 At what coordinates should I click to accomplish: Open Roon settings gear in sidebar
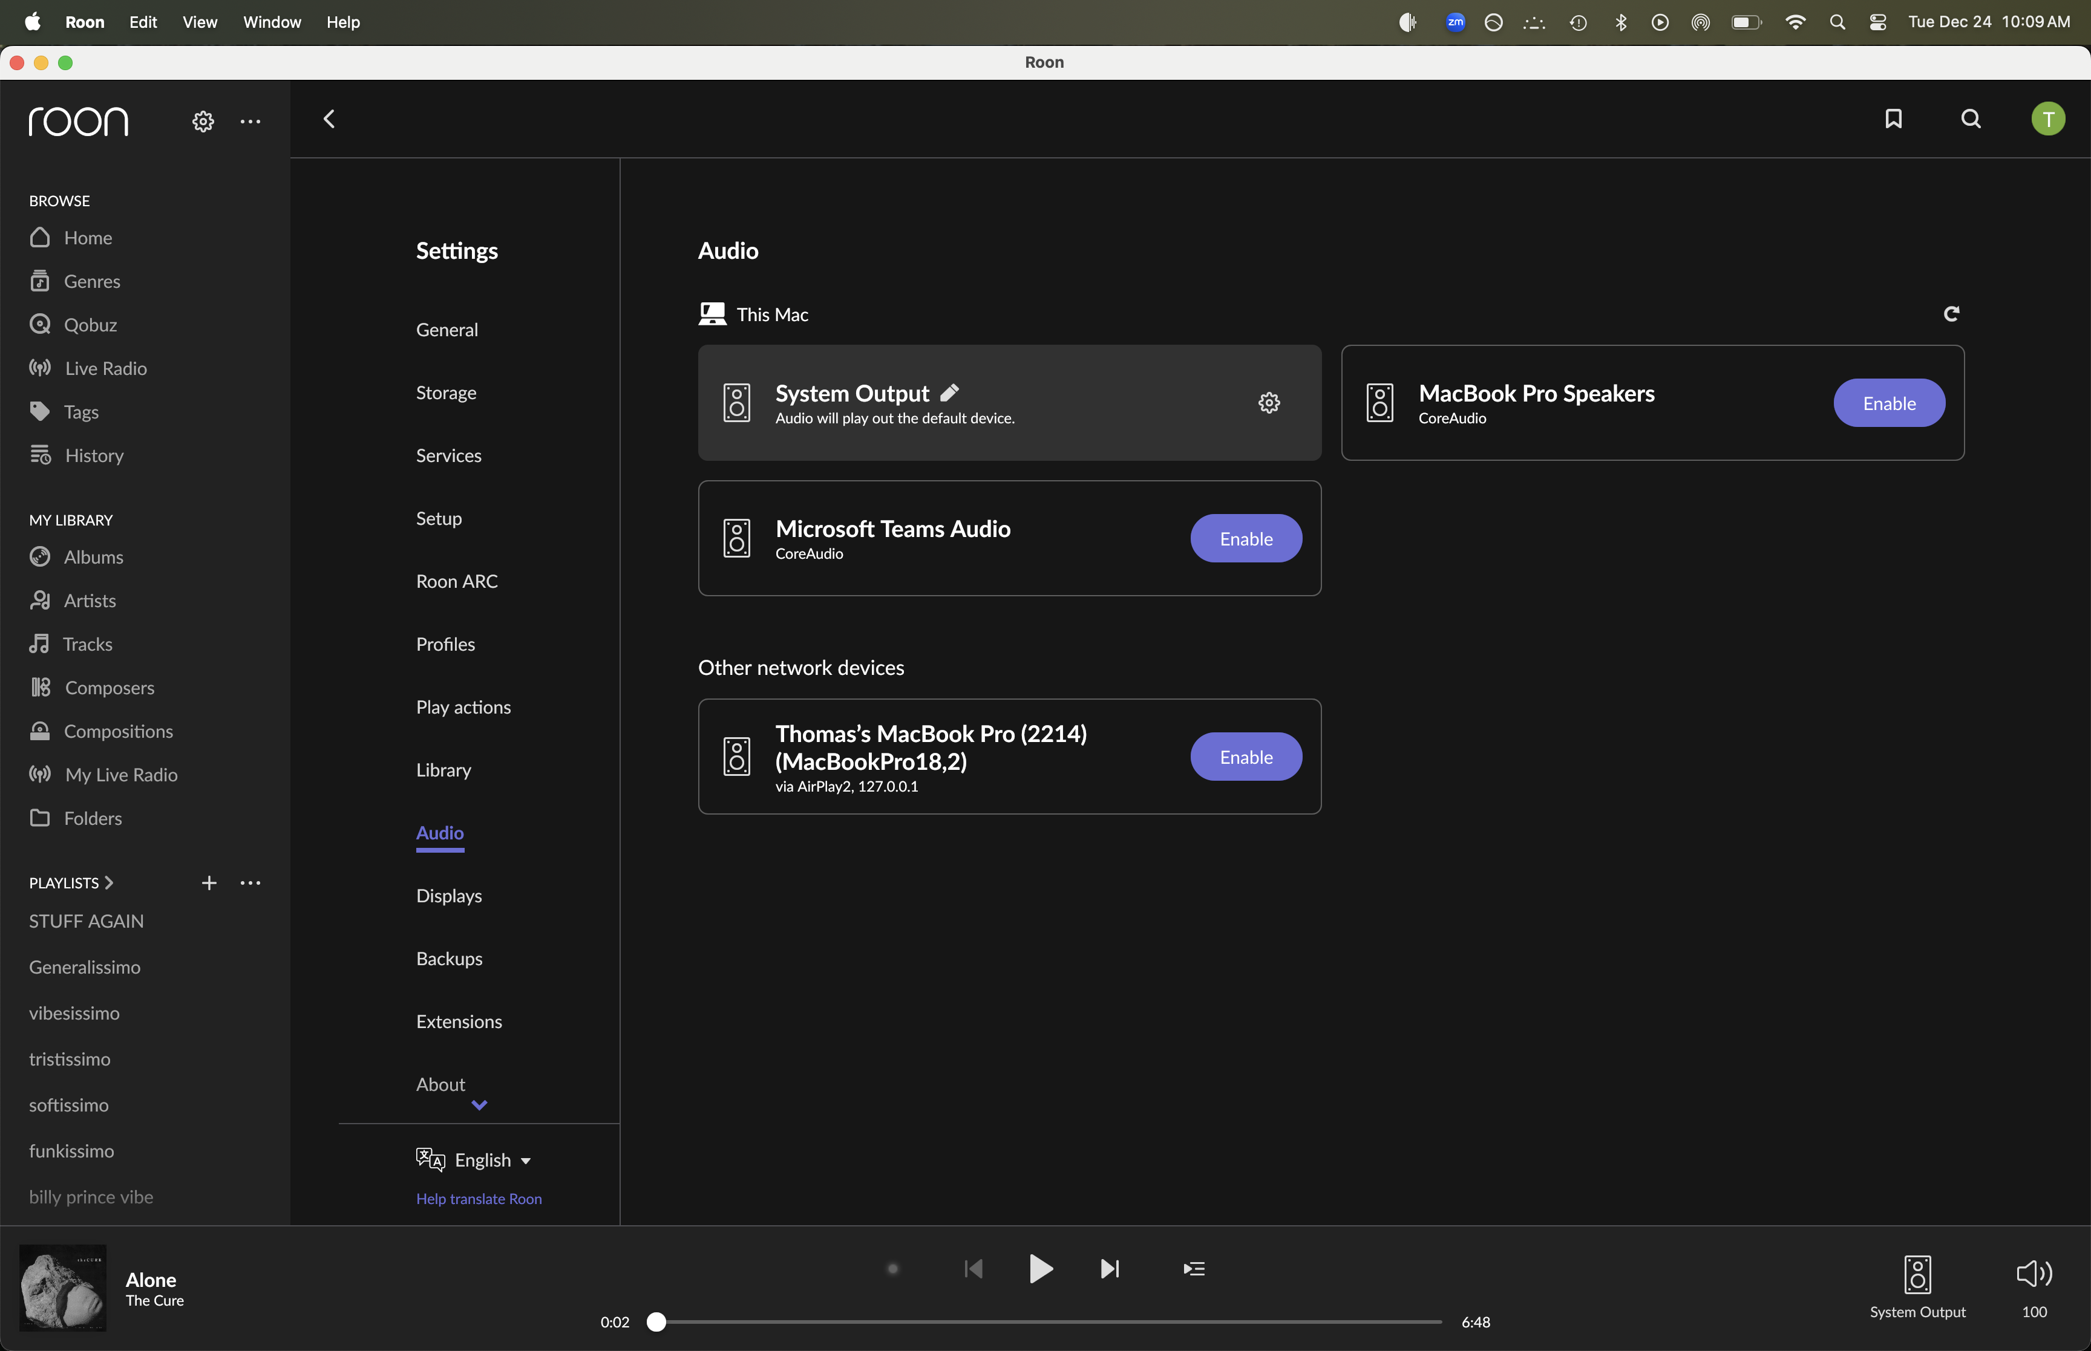click(x=203, y=121)
